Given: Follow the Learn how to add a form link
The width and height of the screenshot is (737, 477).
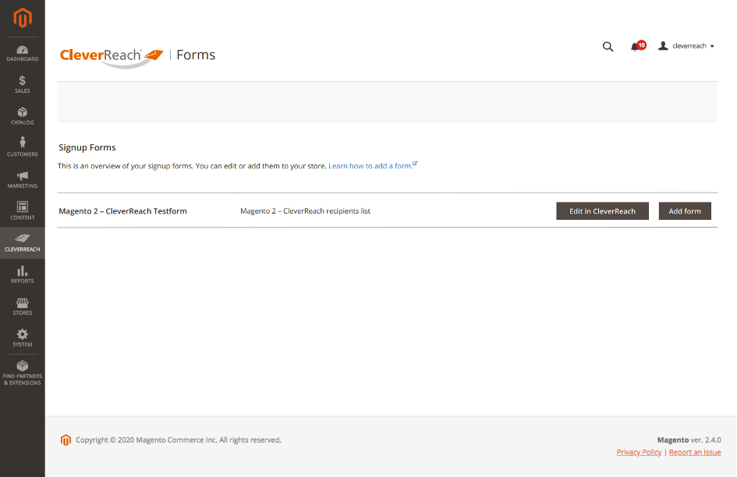Looking at the screenshot, I should pos(370,166).
